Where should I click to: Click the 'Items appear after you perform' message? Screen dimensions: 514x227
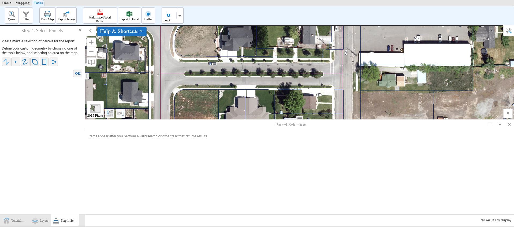[148, 136]
